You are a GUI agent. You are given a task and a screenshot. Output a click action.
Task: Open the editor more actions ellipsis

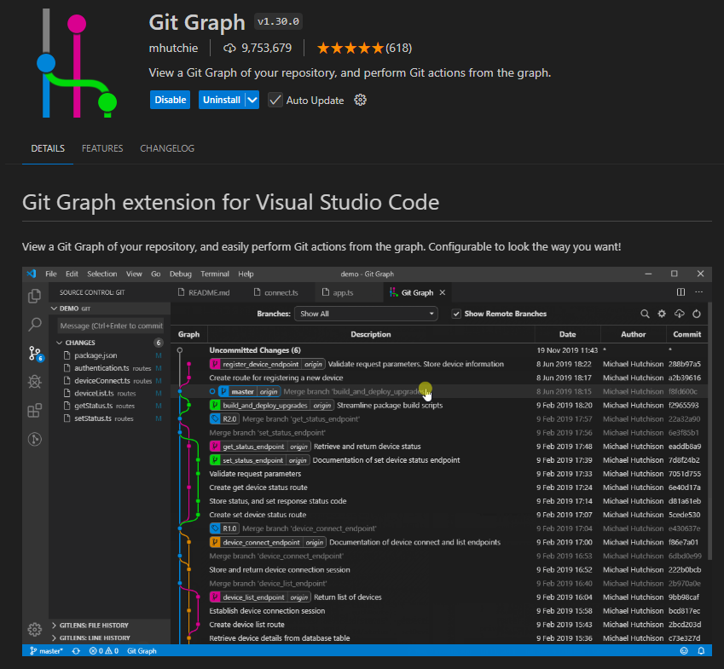699,292
